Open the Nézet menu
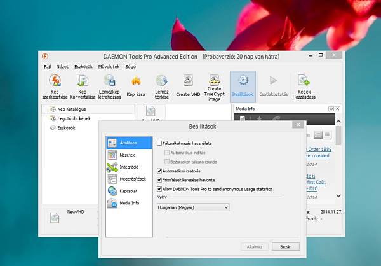 click(x=62, y=67)
